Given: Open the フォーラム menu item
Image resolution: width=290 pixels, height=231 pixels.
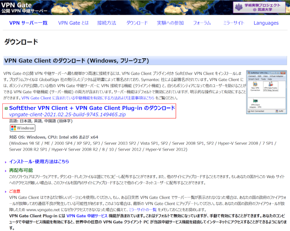Looking at the screenshot, I should click(x=202, y=23).
